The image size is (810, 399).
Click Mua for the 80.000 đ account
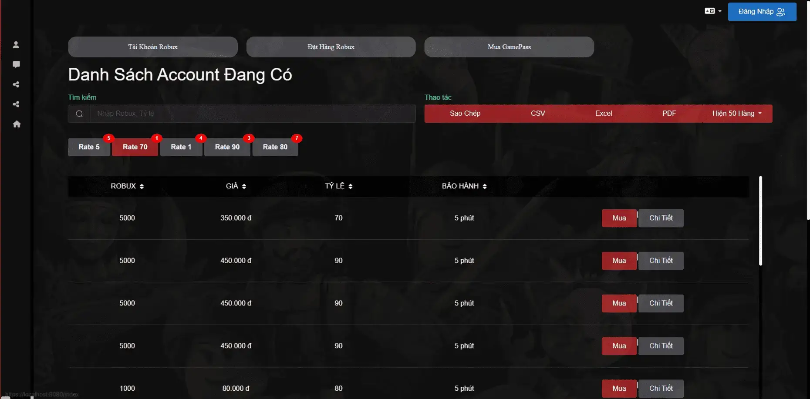[619, 389]
